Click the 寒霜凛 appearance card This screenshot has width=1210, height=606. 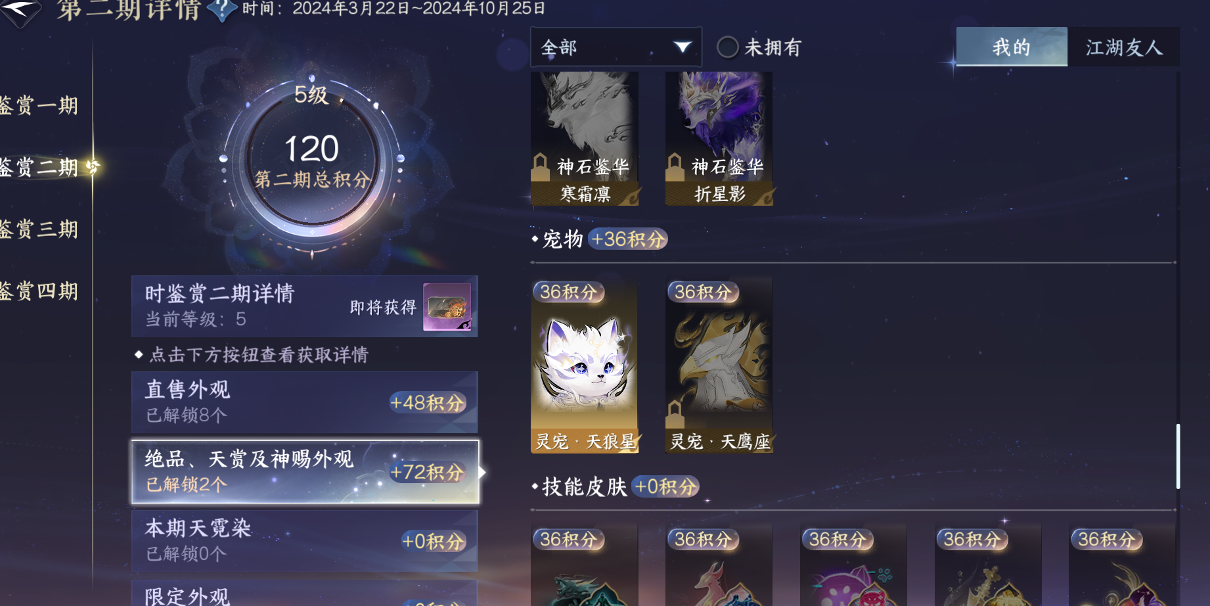tap(584, 139)
